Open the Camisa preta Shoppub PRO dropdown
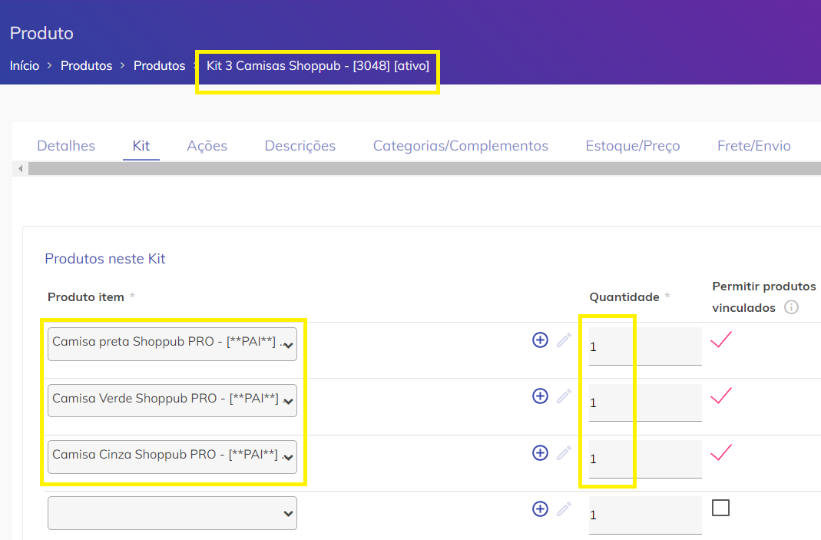The height and width of the screenshot is (540, 821). pyautogui.click(x=172, y=344)
